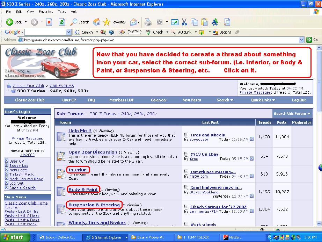322x242 pixels.
Task: Click the Paste clipboard icon
Action: click(x=204, y=22)
